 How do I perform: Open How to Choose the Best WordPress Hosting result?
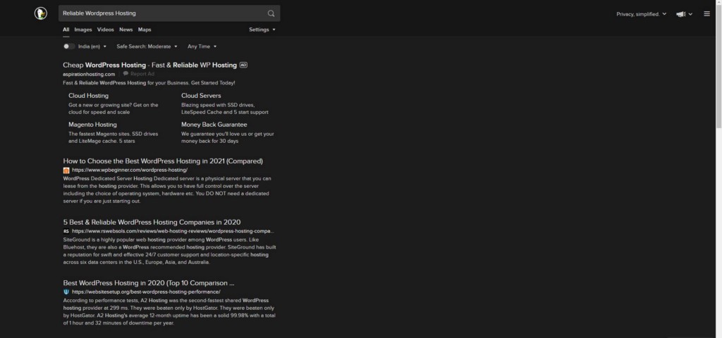point(163,161)
